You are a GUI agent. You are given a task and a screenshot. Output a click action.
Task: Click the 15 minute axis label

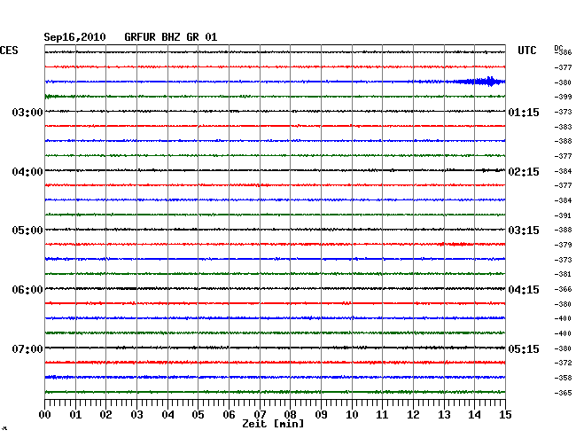point(505,415)
